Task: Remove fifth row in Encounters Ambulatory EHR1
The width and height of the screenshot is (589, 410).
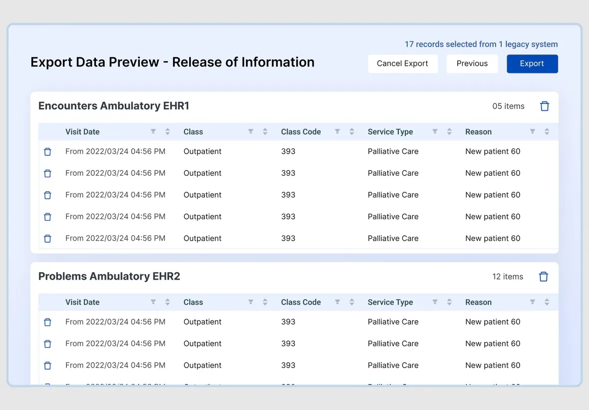Action: (47, 239)
